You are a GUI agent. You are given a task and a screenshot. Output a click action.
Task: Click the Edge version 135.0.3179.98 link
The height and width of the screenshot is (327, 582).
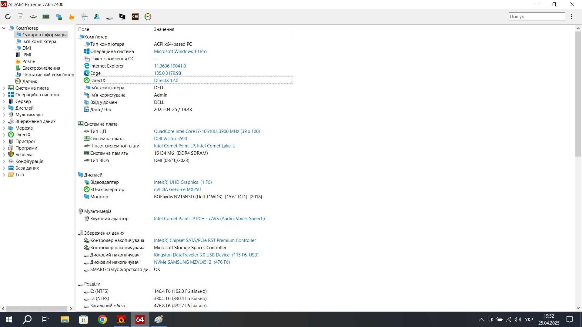[167, 73]
